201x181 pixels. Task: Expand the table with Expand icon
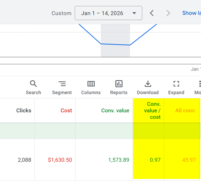pyautogui.click(x=176, y=84)
